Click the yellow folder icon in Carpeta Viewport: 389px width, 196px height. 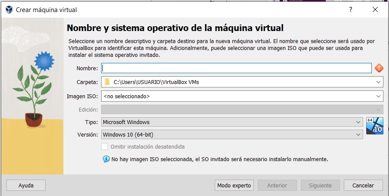click(107, 82)
